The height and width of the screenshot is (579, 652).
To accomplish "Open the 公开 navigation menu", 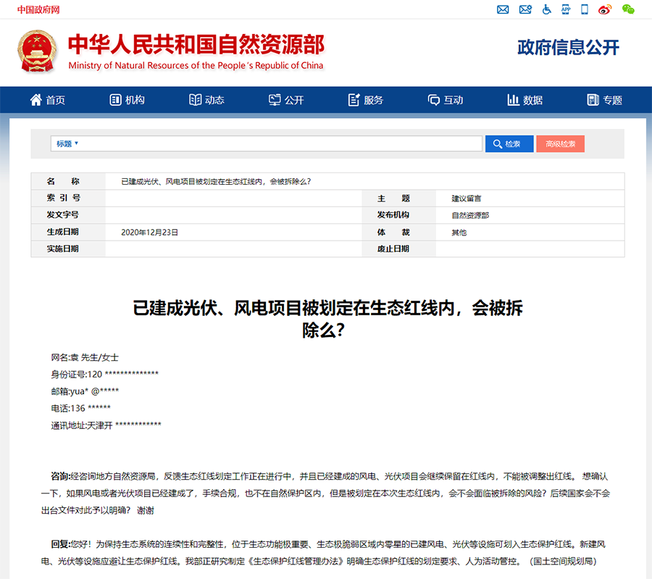I will (x=286, y=100).
